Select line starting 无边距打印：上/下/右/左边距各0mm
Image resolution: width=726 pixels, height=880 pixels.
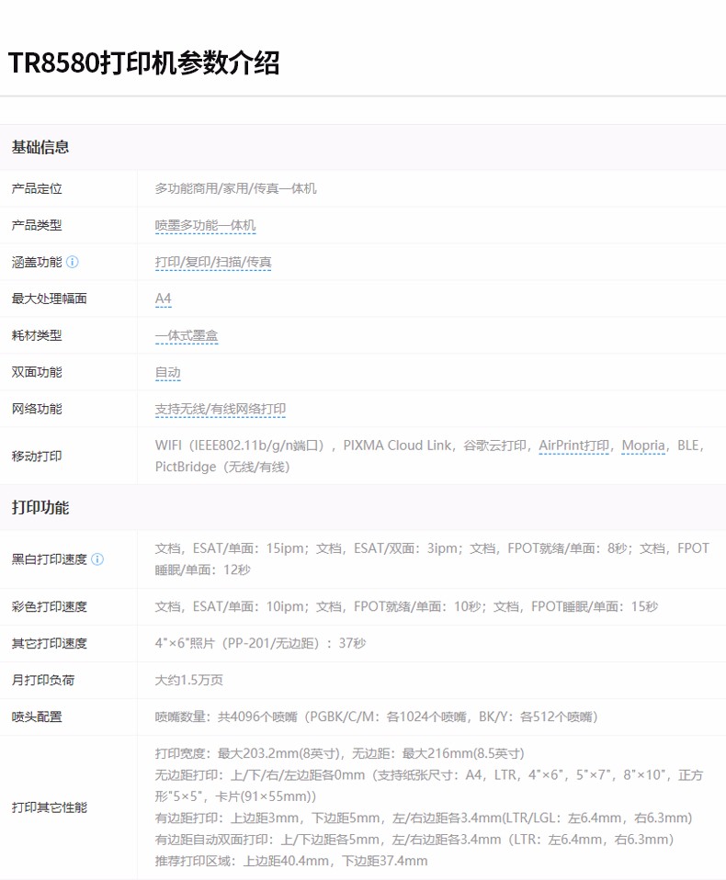click(x=429, y=785)
